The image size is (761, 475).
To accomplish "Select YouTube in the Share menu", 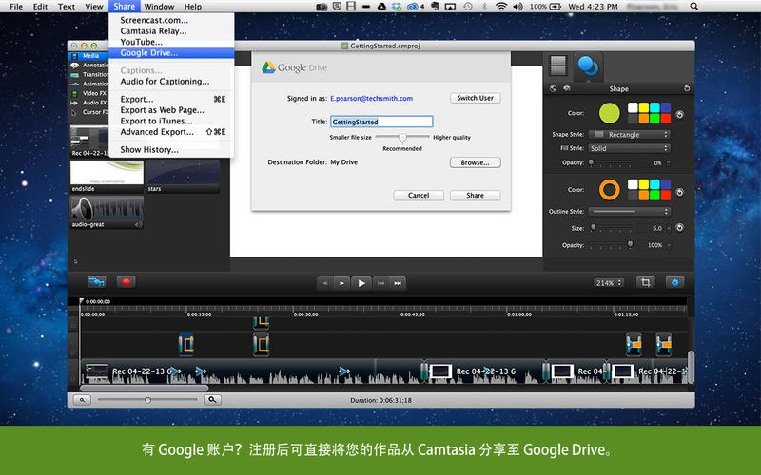I will click(141, 42).
